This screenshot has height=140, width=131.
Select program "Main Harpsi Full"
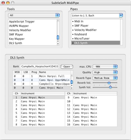point(42,76)
